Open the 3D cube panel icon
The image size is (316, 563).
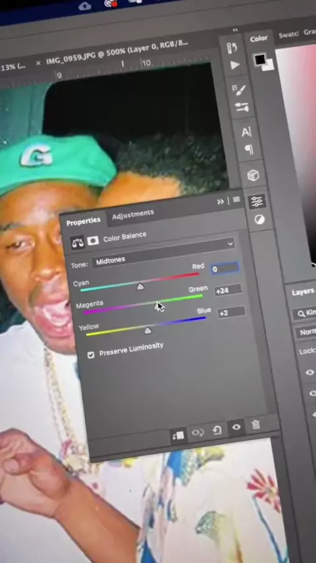coord(253,175)
